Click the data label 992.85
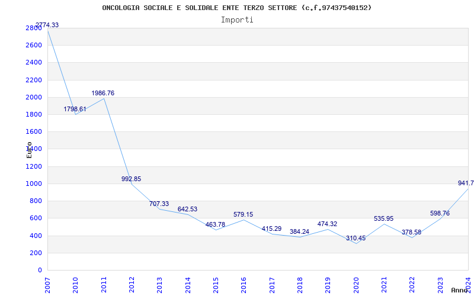The height and width of the screenshot is (296, 474). (131, 179)
